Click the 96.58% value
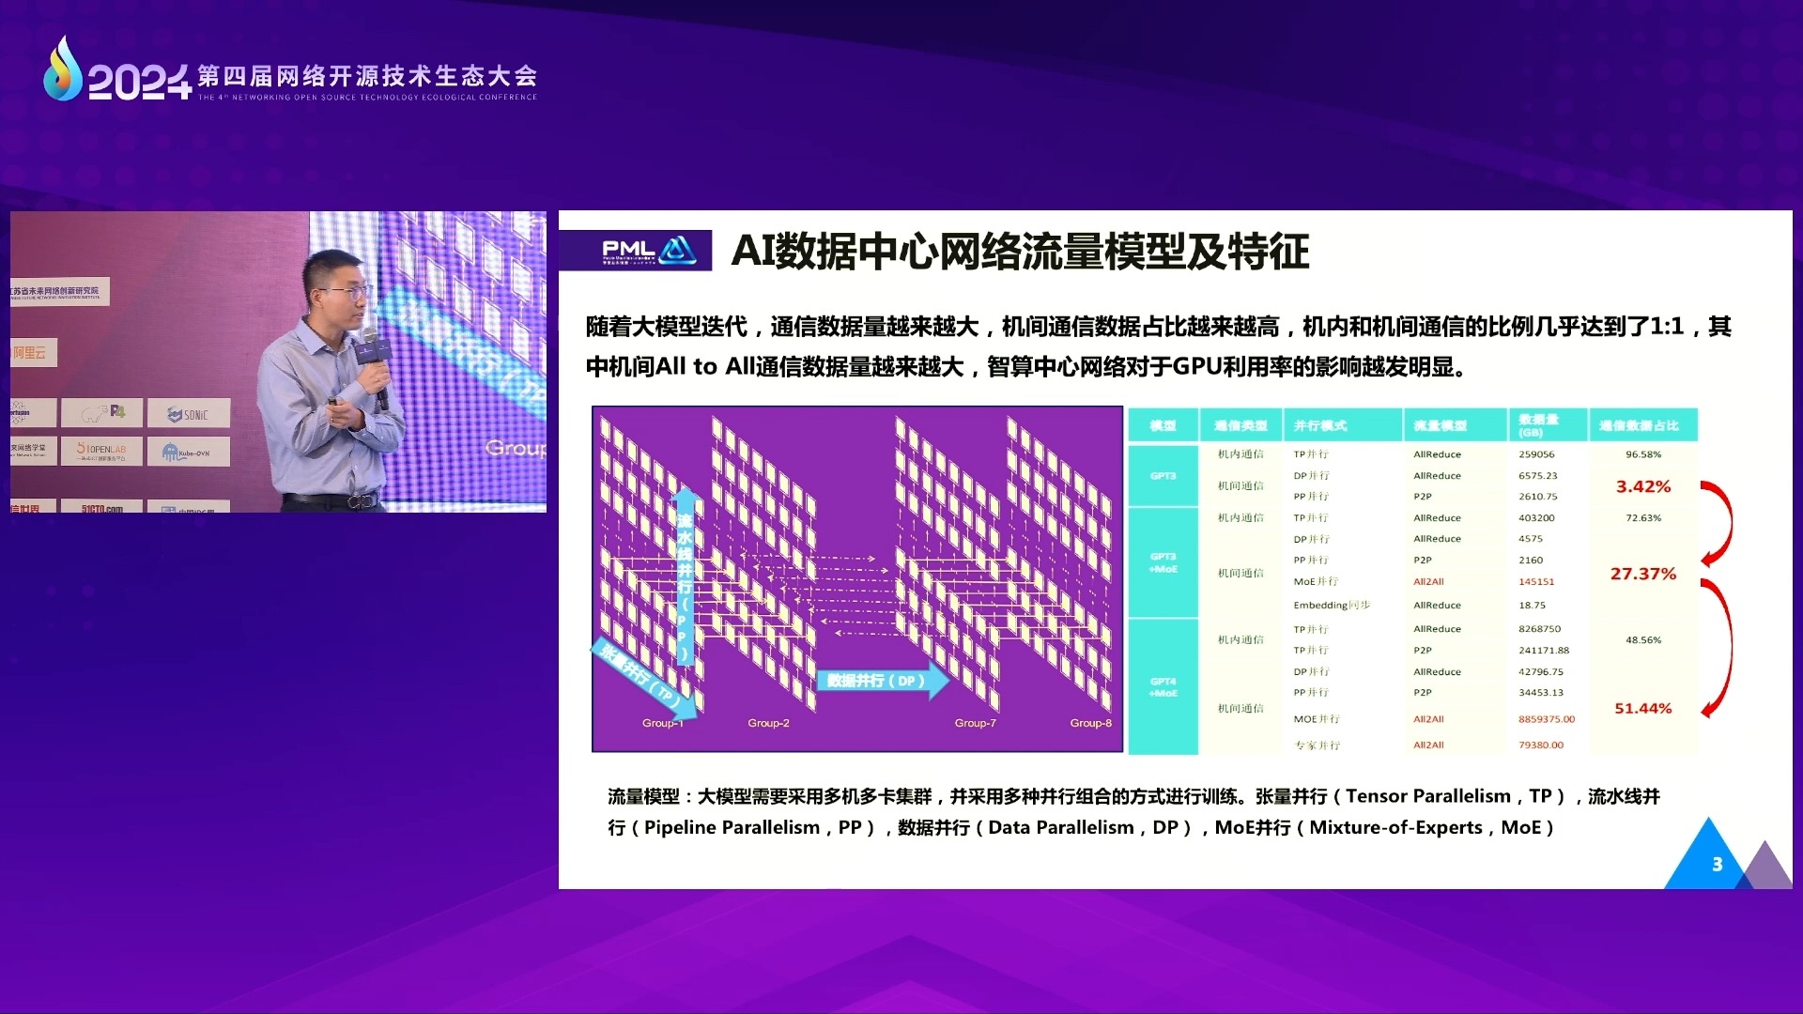Viewport: 1803px width, 1014px height. (1643, 454)
